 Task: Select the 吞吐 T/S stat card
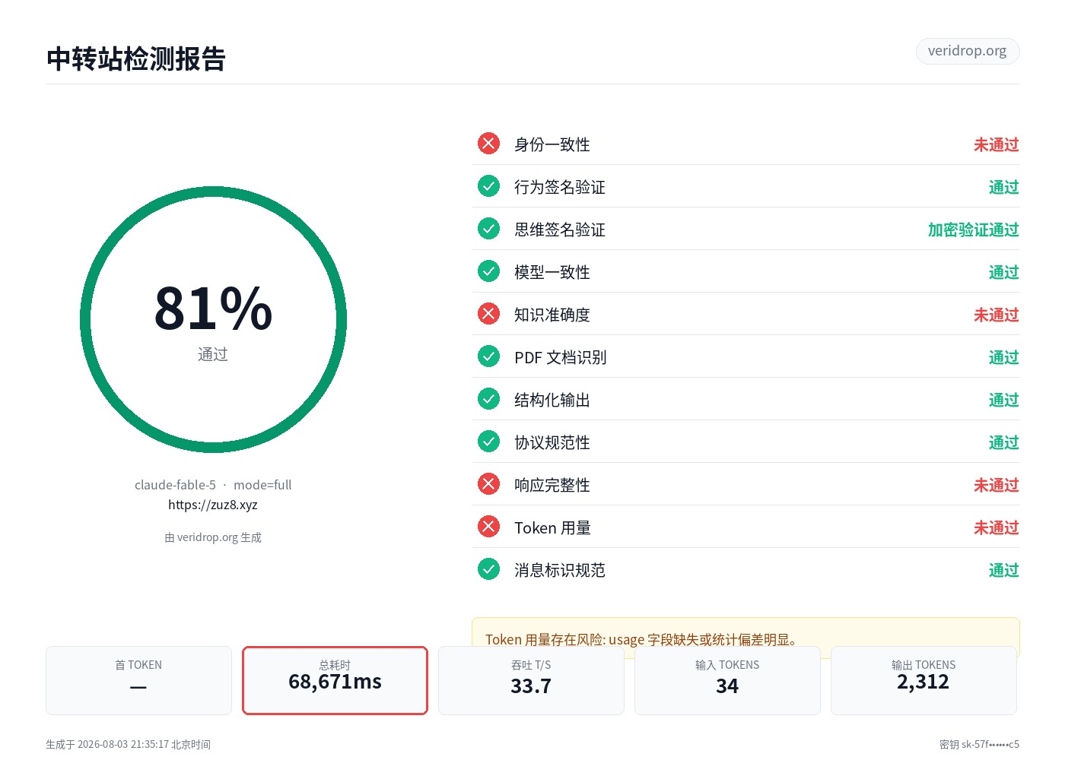pyautogui.click(x=531, y=680)
